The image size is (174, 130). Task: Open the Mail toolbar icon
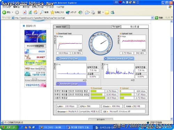[x=87, y=12]
